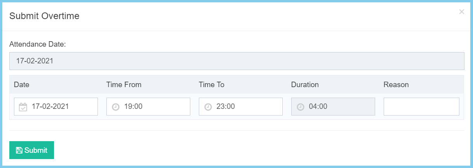Click the Reason column header
Screen dimensions: 473x168
pos(396,84)
